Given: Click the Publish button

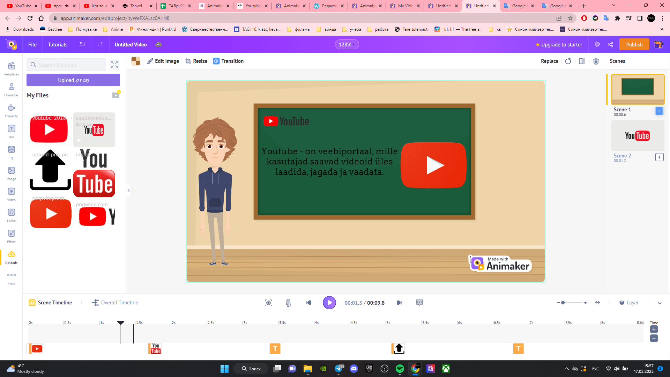Looking at the screenshot, I should (634, 44).
